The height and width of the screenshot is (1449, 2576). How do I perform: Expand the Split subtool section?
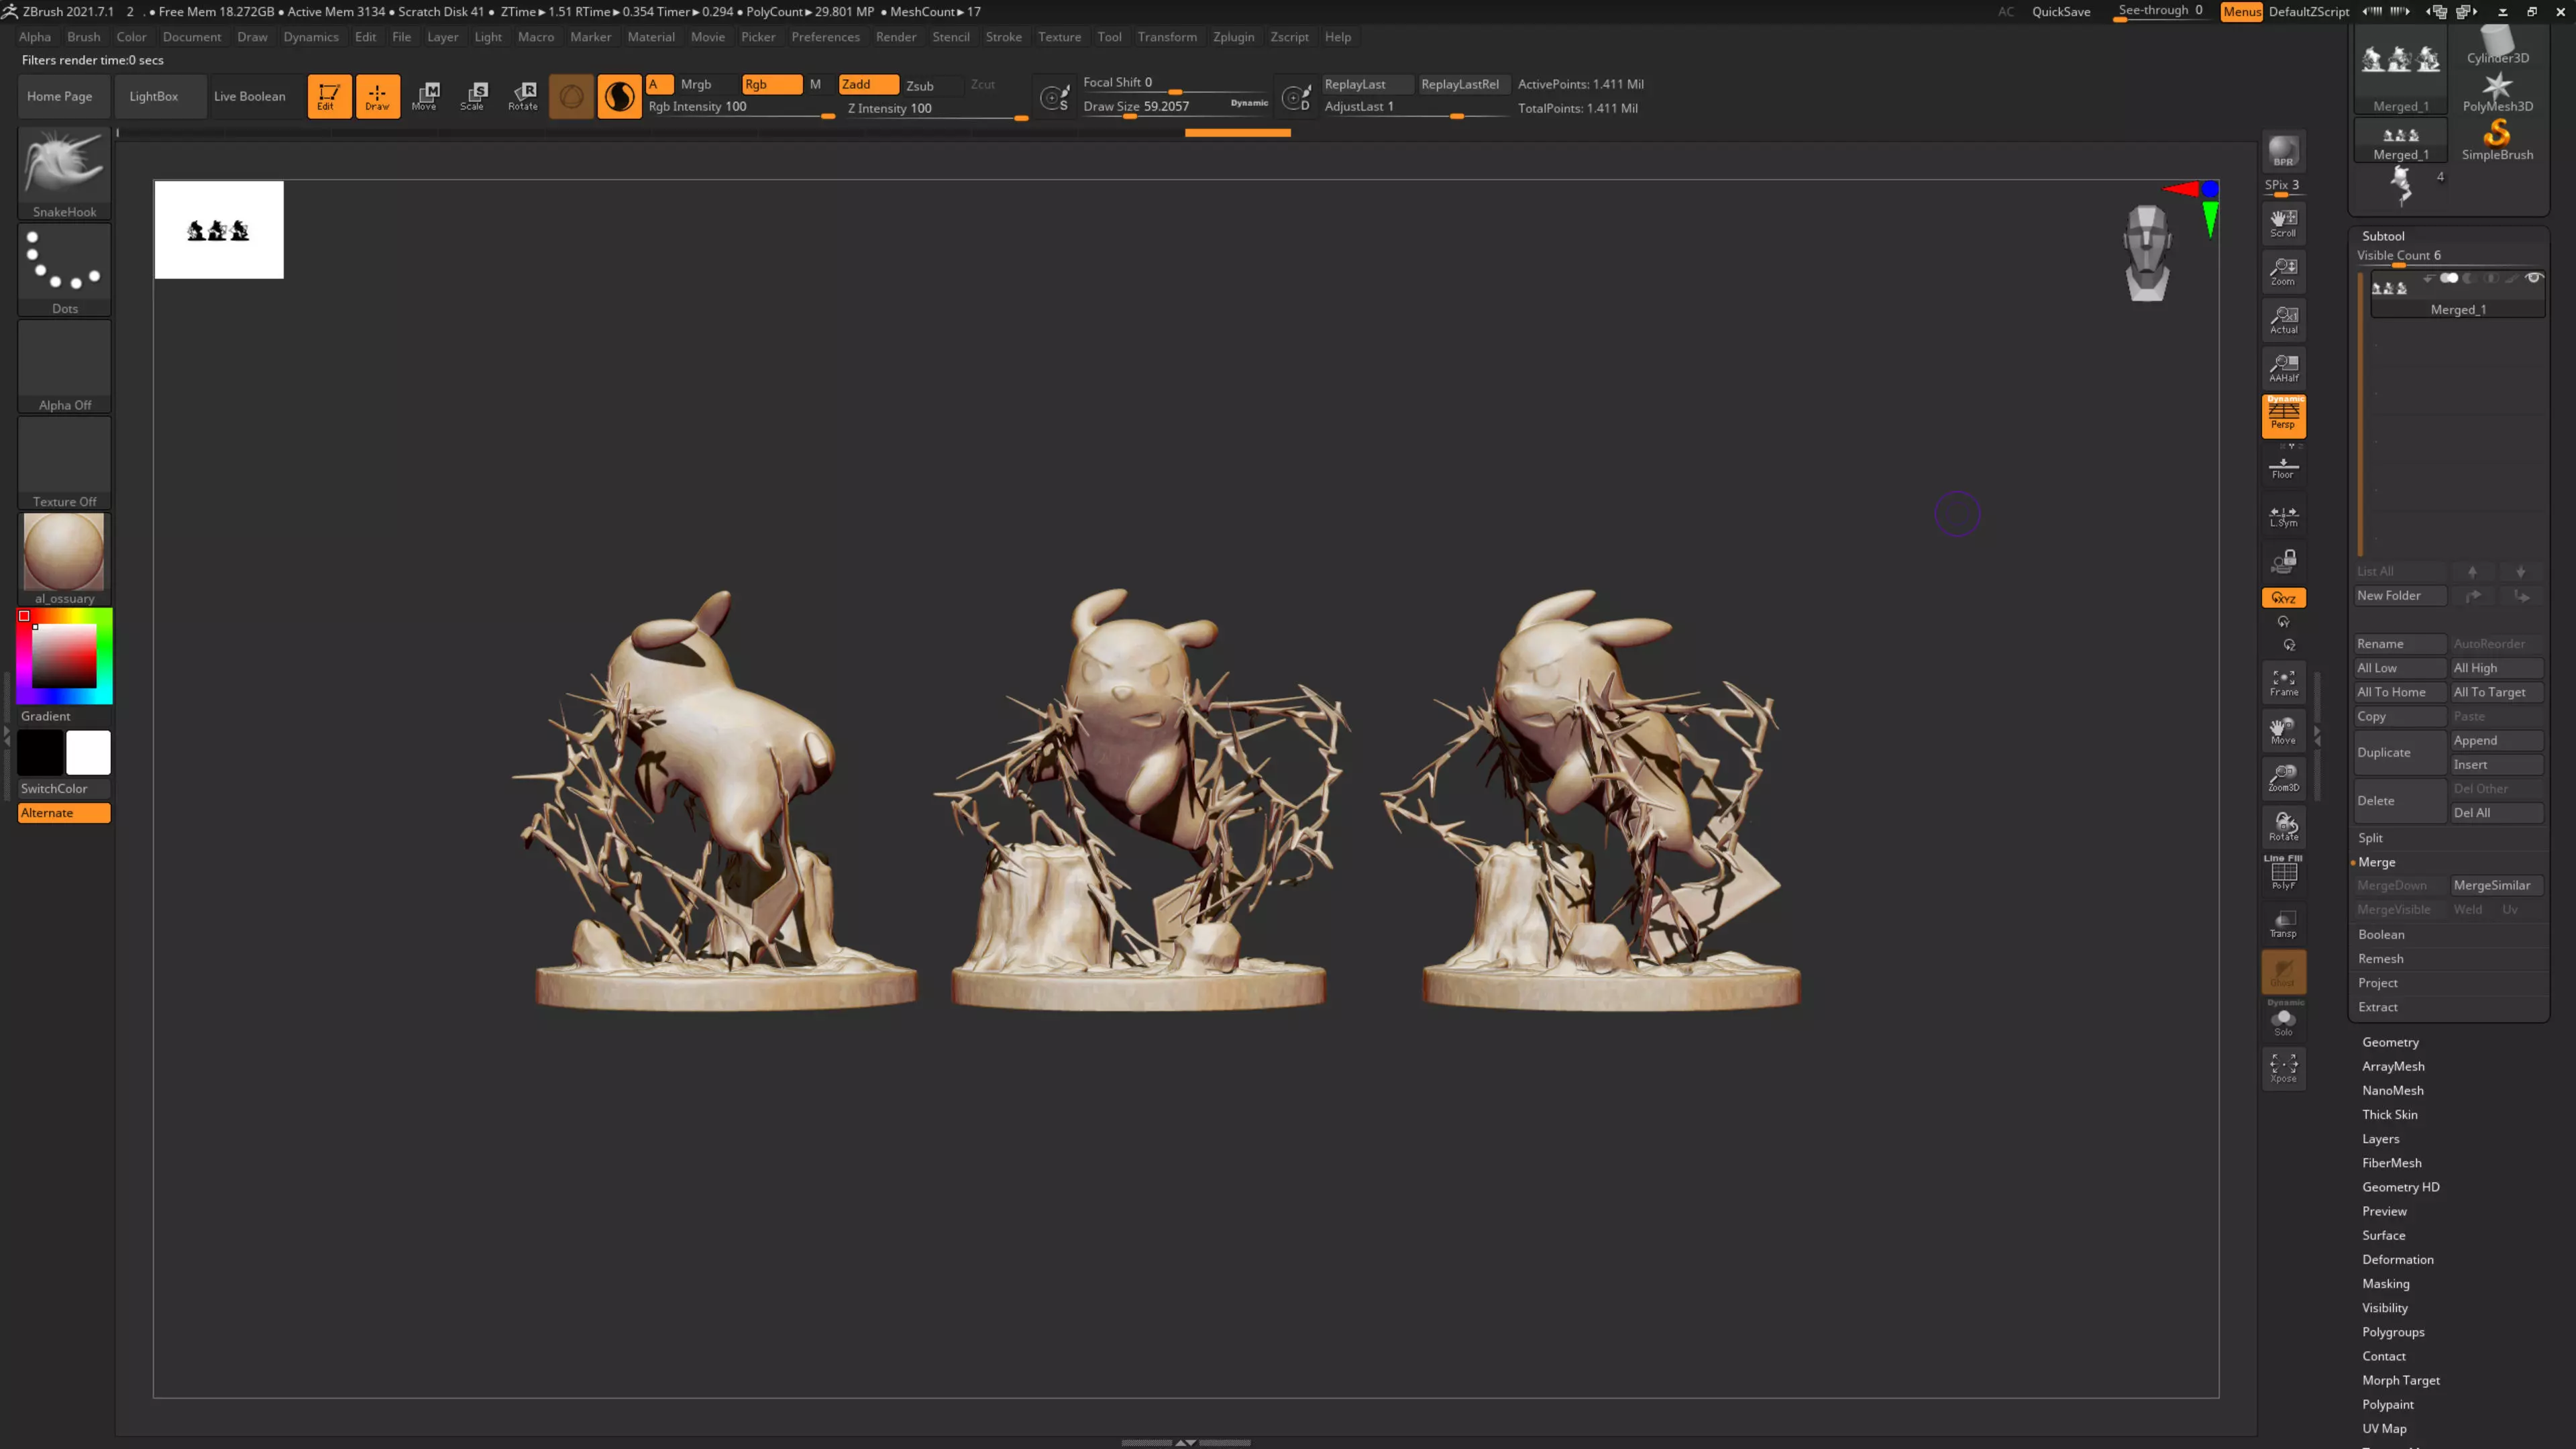(x=2370, y=838)
